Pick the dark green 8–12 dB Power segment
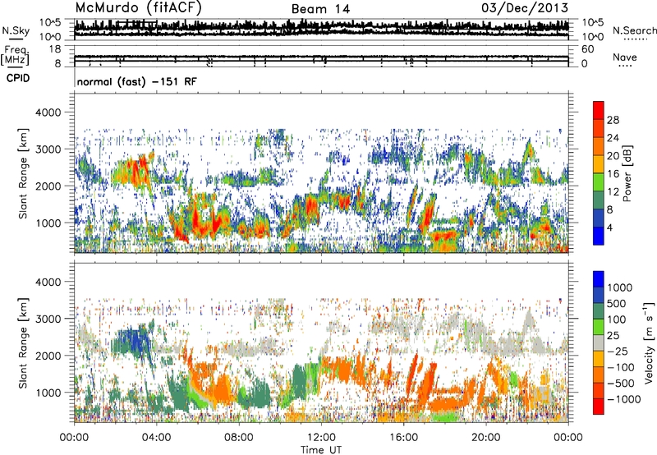This screenshot has height=455, width=657. point(599,200)
